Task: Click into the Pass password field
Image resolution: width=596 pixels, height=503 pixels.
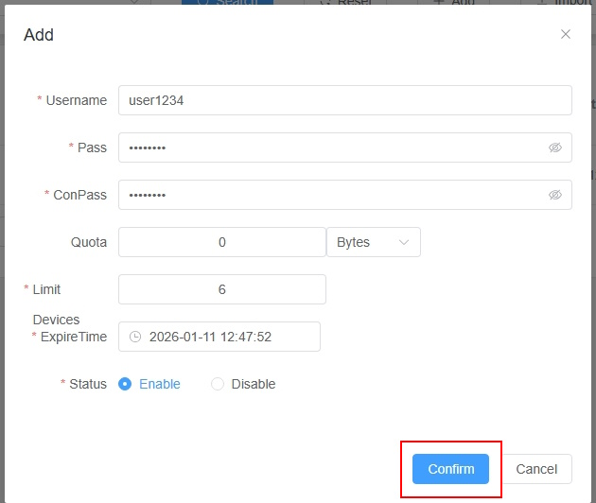Action: click(331, 147)
